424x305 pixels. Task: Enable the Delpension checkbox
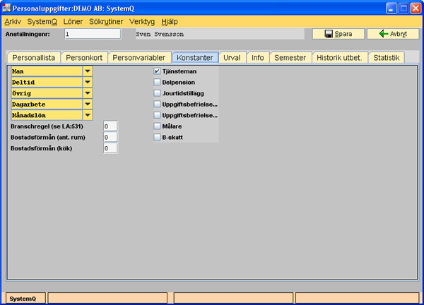point(157,82)
